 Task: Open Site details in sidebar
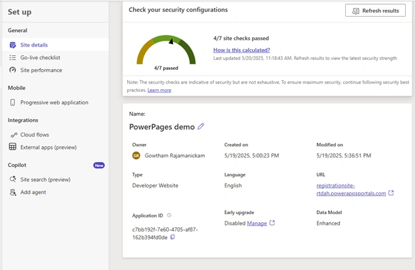(x=55, y=45)
